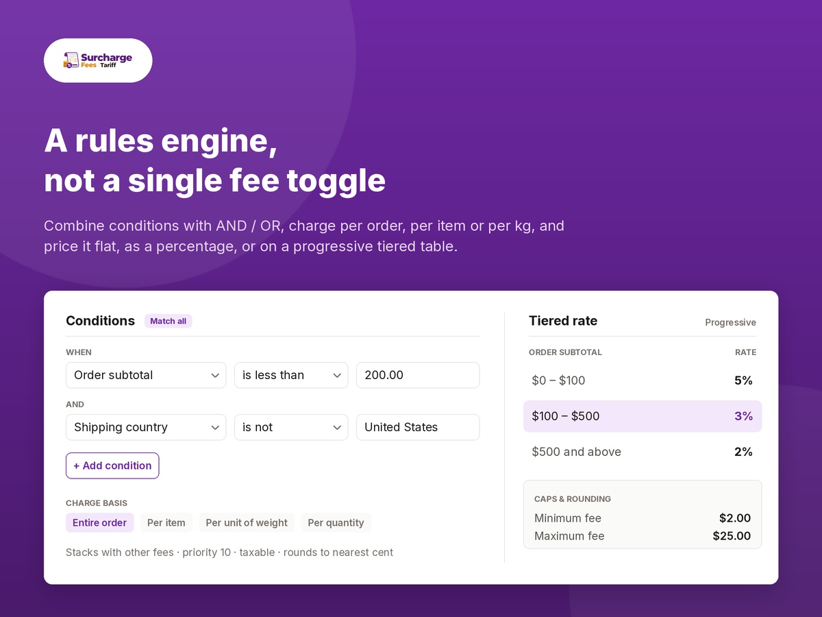Screen dimensions: 822x617
Task: Edit the Minimum fee $2.00 value
Action: pos(735,518)
